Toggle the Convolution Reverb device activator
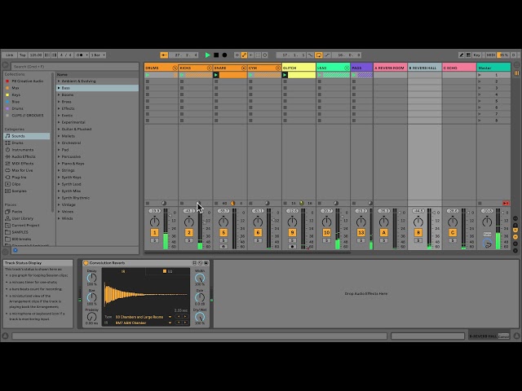 pos(86,263)
